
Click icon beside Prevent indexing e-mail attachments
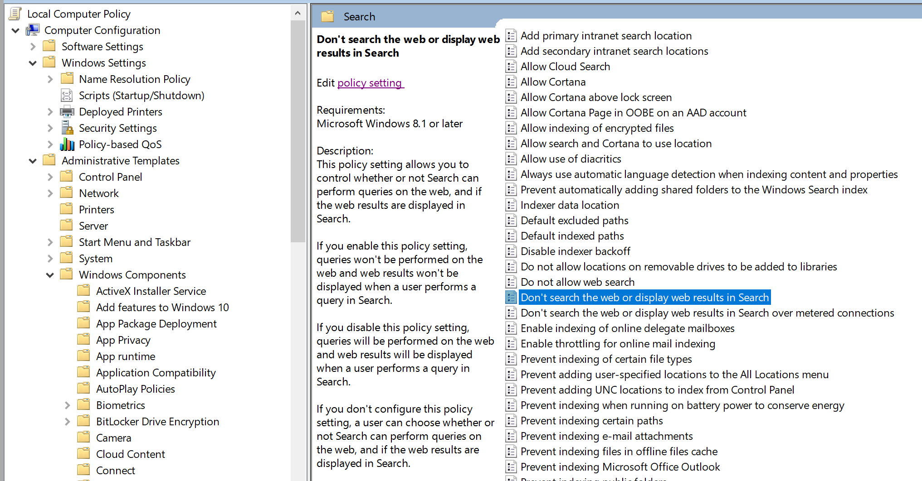tap(511, 436)
